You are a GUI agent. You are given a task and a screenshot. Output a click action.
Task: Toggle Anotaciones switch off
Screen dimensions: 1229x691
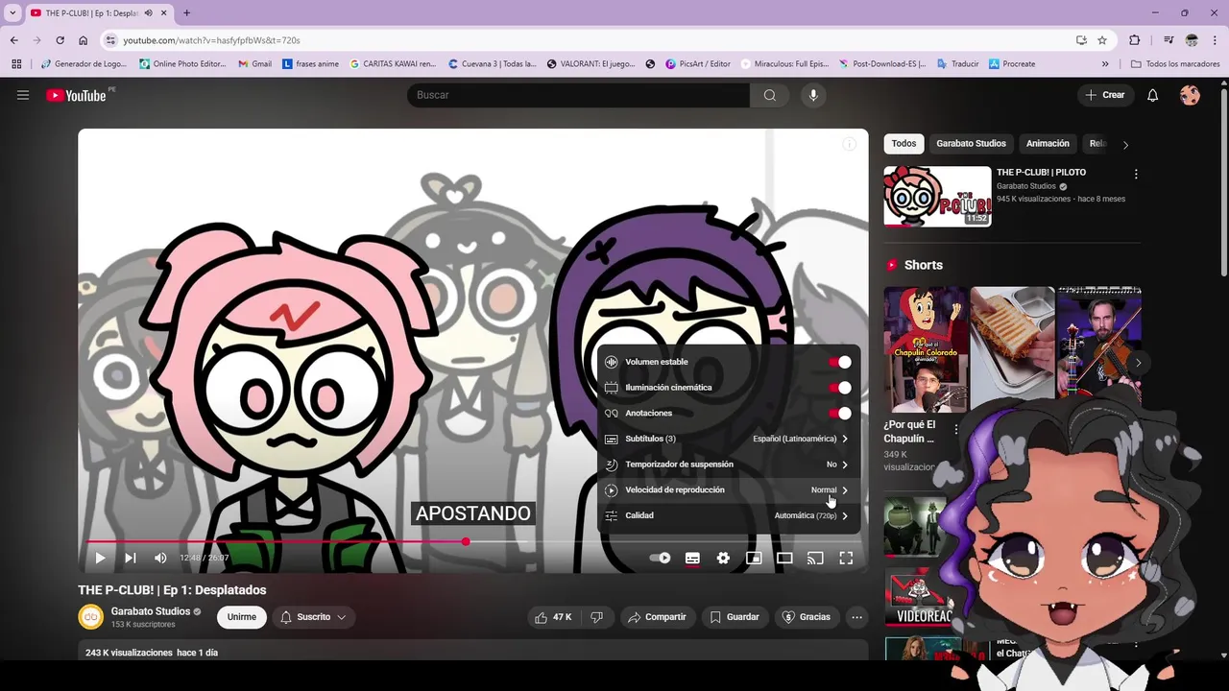point(840,414)
